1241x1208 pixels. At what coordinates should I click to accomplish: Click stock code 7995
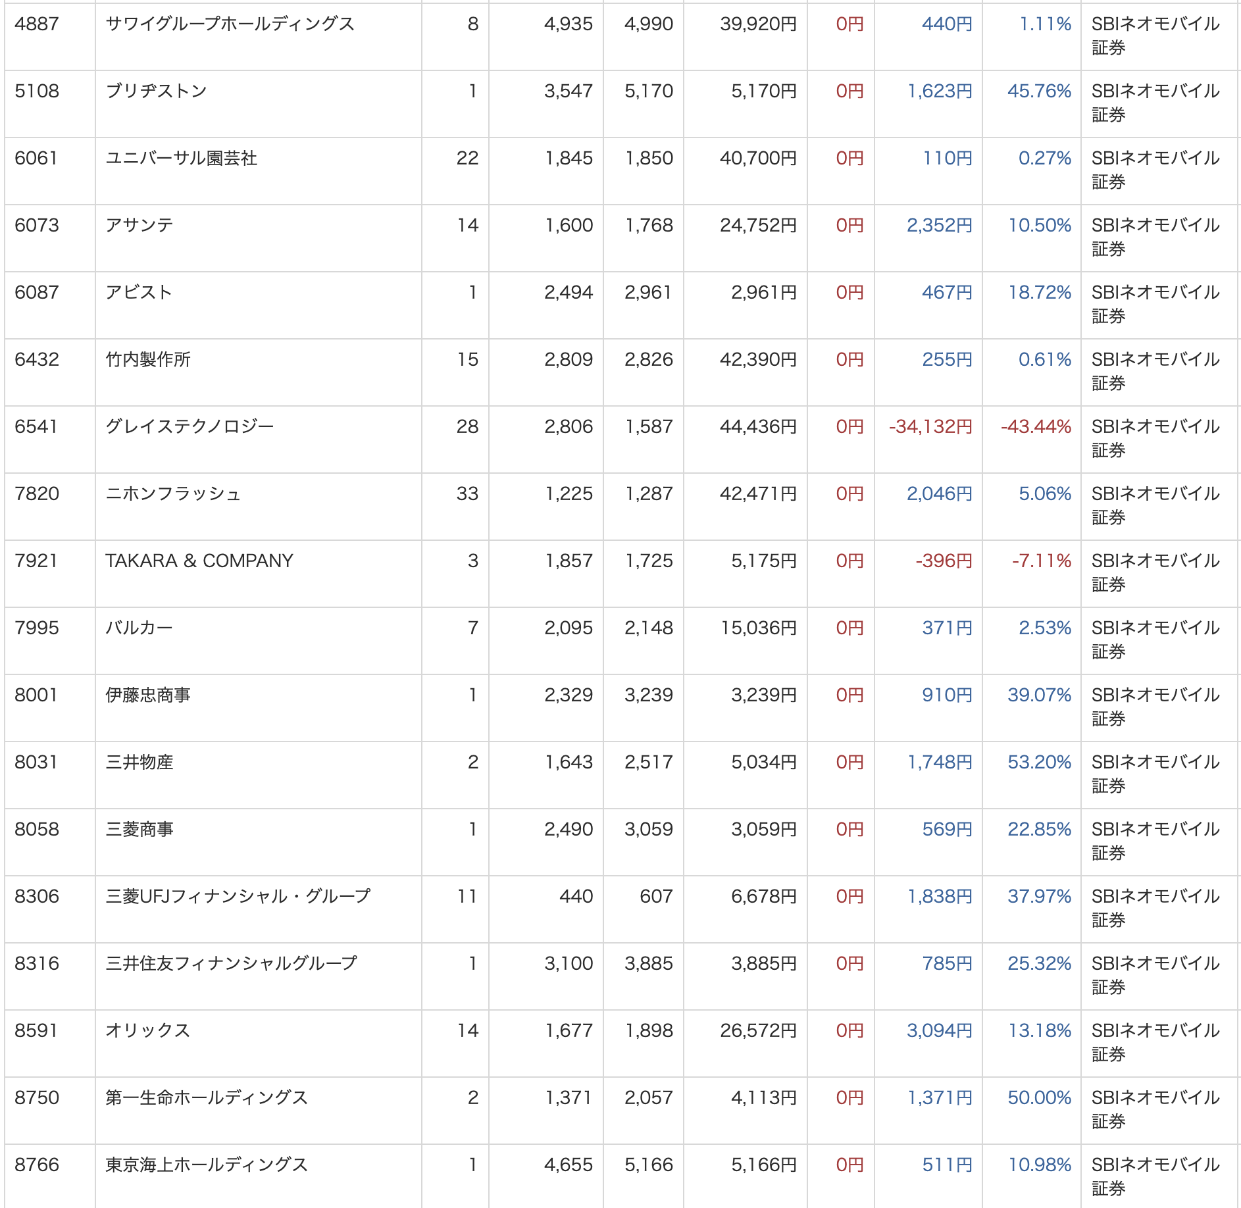(37, 628)
